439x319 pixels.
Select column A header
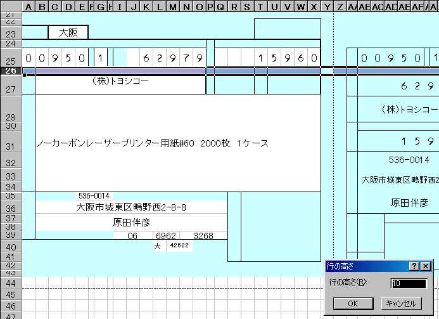pos(29,7)
